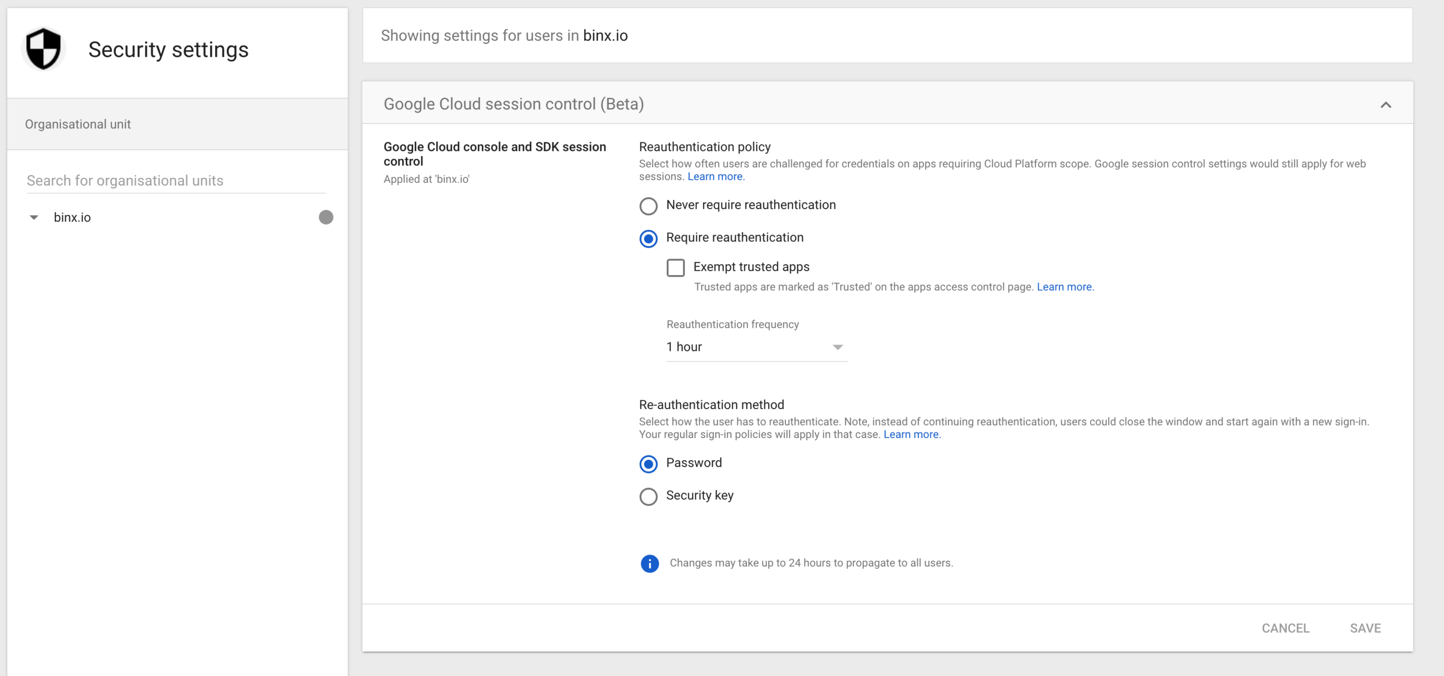Collapse the Google Cloud session control section
1444x676 pixels.
click(x=1385, y=105)
